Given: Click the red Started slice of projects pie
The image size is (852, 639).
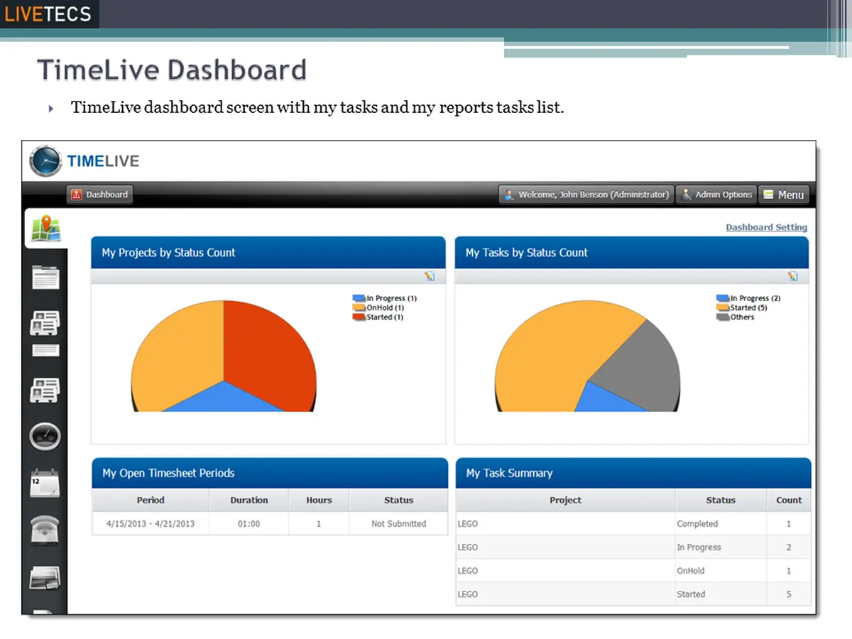Looking at the screenshot, I should click(270, 348).
